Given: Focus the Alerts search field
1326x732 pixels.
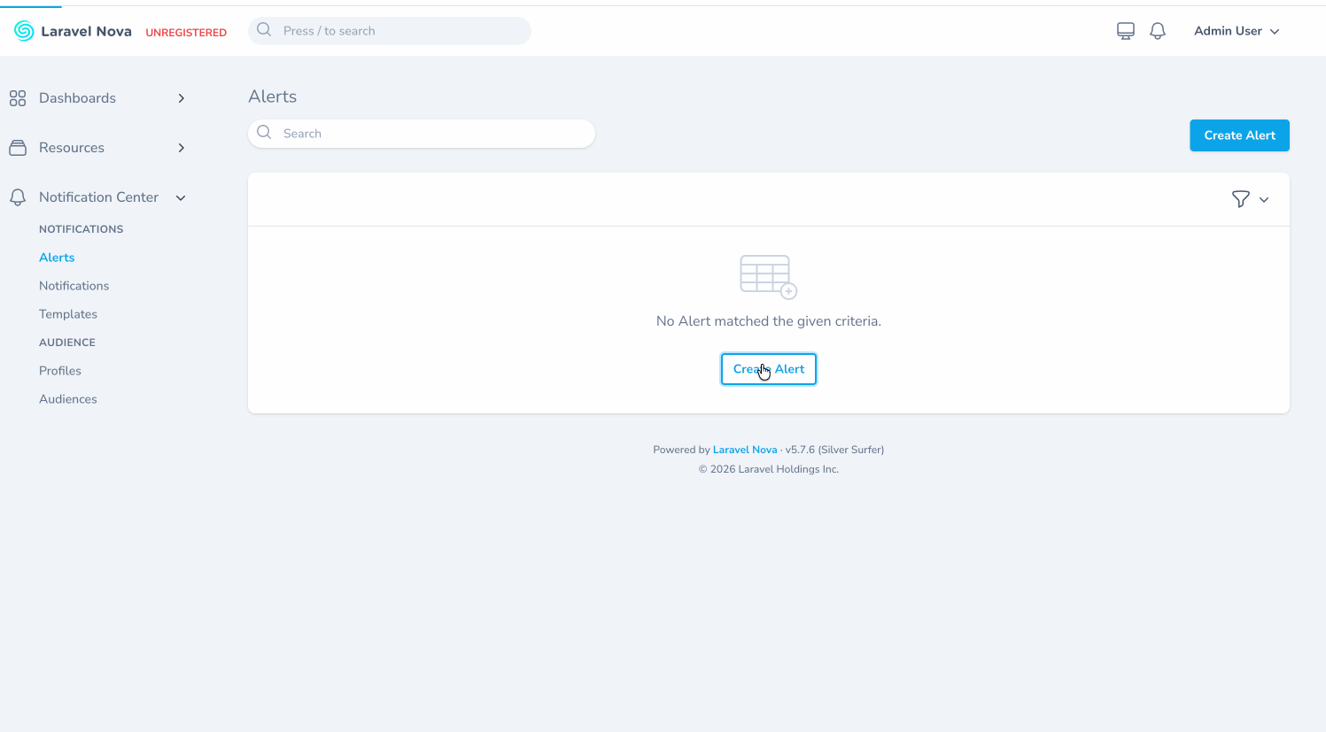Looking at the screenshot, I should pos(434,134).
